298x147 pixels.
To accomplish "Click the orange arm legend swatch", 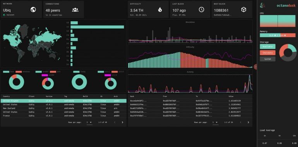I will pyautogui.click(x=53, y=72).
